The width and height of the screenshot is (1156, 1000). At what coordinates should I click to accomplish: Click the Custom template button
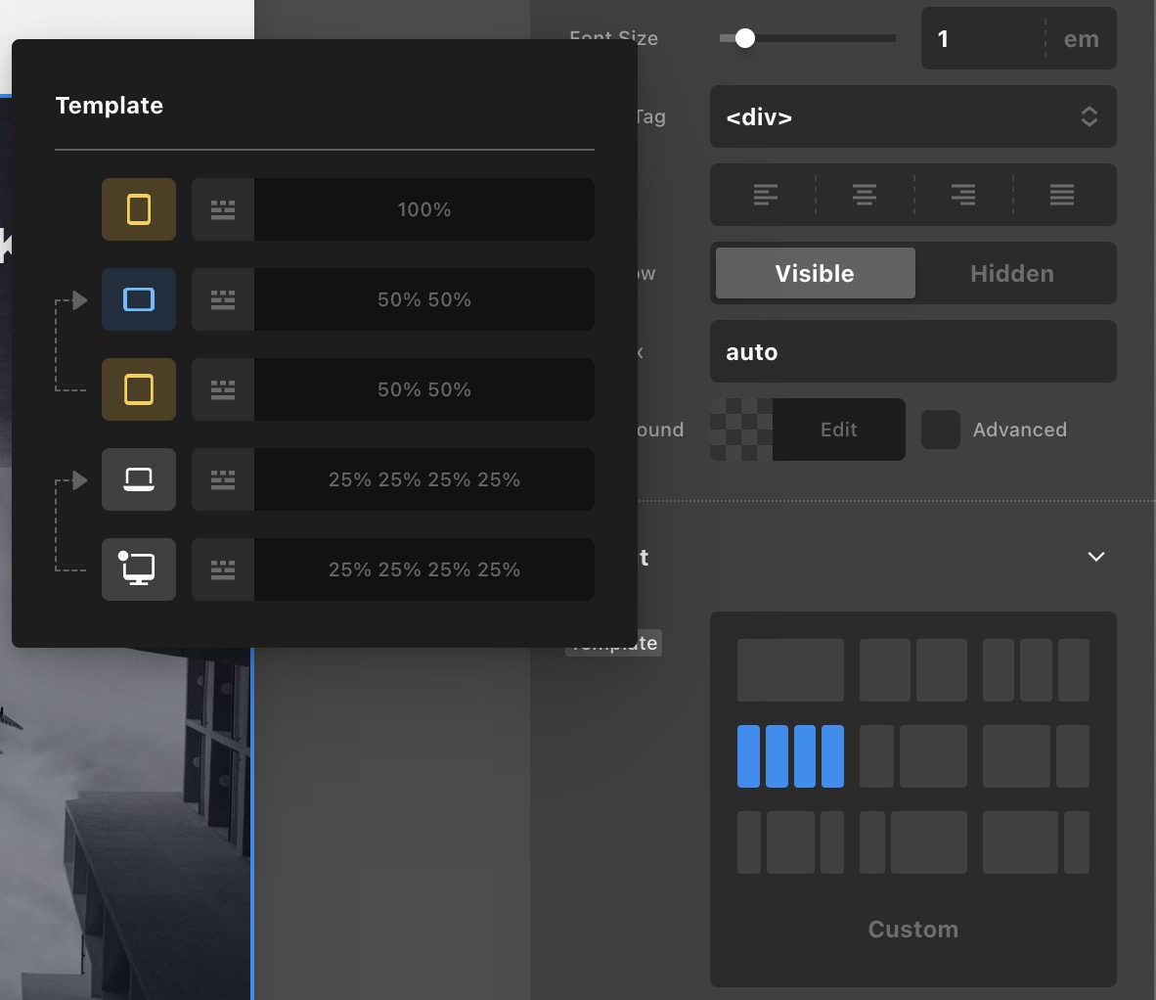tap(912, 929)
